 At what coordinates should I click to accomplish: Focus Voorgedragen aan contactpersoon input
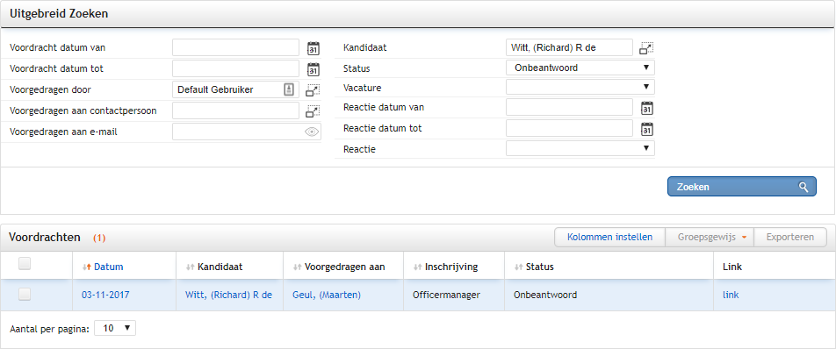235,110
